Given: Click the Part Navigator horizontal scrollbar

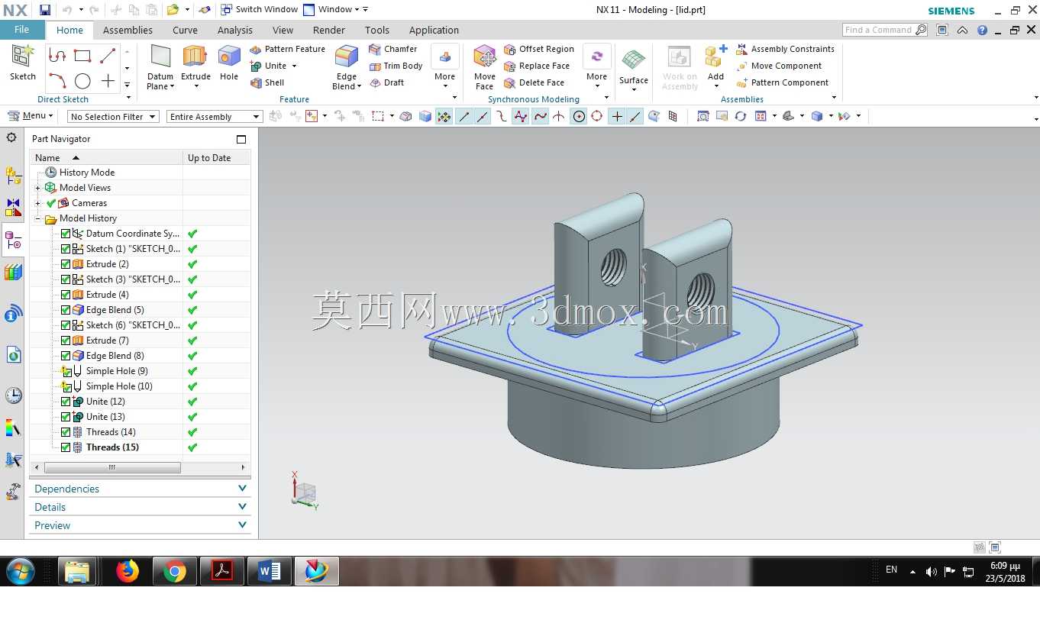Looking at the screenshot, I should [112, 467].
